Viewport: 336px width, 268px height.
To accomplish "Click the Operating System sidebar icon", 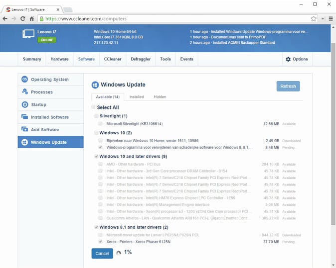I will tap(24, 79).
